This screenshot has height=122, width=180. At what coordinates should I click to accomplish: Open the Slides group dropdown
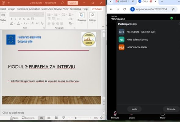pos(3,18)
